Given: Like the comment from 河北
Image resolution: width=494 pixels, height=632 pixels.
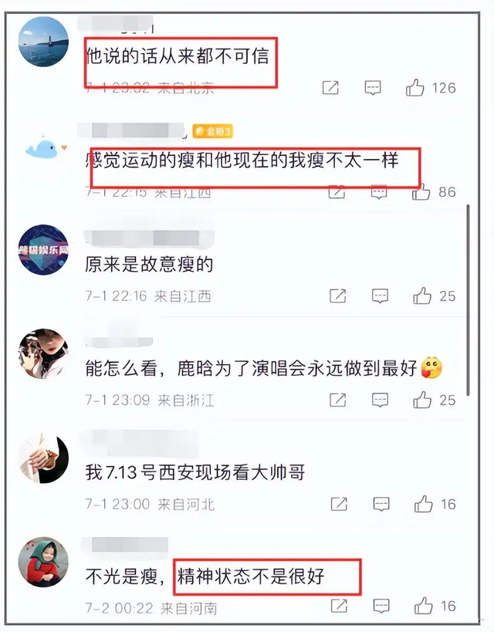Looking at the screenshot, I should [424, 504].
